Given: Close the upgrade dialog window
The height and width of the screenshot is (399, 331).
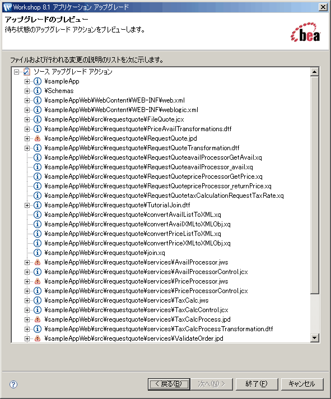Looking at the screenshot, I should coord(323,7).
